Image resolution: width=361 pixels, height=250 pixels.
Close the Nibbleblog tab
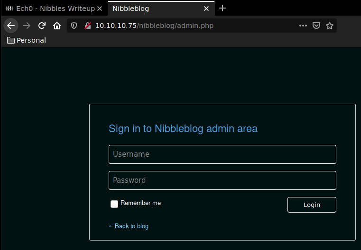(x=206, y=9)
